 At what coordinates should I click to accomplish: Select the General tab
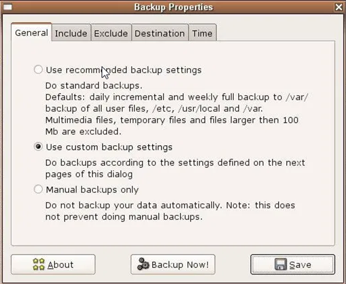31,33
